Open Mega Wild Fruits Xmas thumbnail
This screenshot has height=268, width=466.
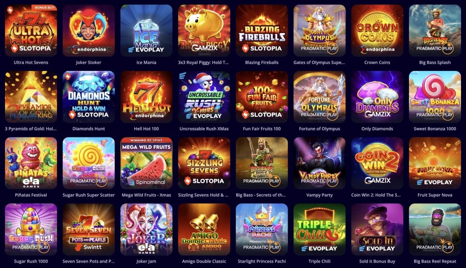click(146, 163)
